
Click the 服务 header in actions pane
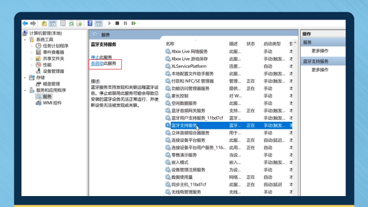click(x=323, y=42)
